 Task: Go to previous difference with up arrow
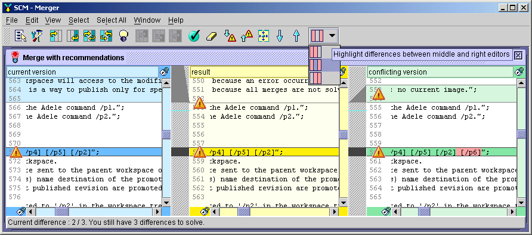pos(296,36)
